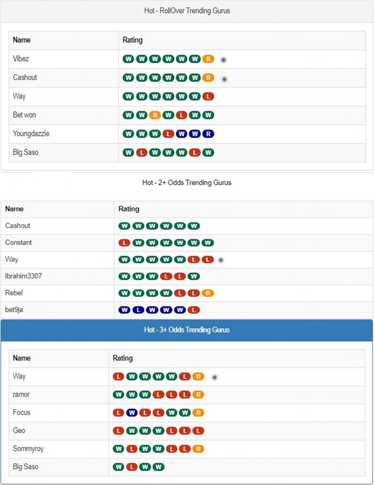This screenshot has width=374, height=485.
Task: Click orange R badge in RollOver Cashout row
Action: 208,78
